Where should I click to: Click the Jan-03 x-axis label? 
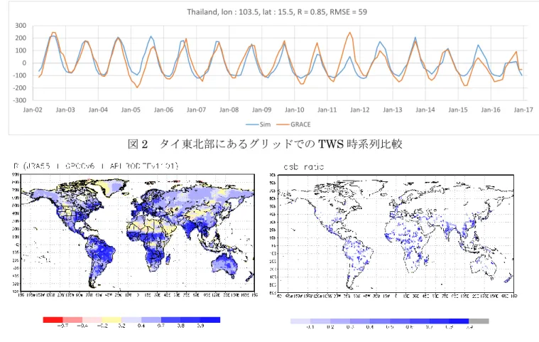click(65, 109)
